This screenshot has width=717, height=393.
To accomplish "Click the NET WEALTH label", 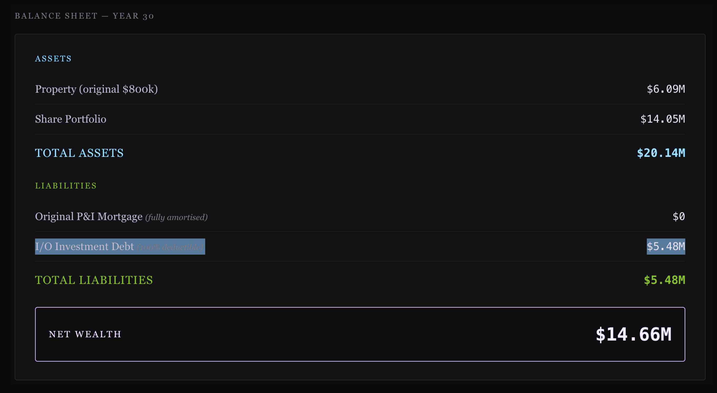I will tap(85, 334).
